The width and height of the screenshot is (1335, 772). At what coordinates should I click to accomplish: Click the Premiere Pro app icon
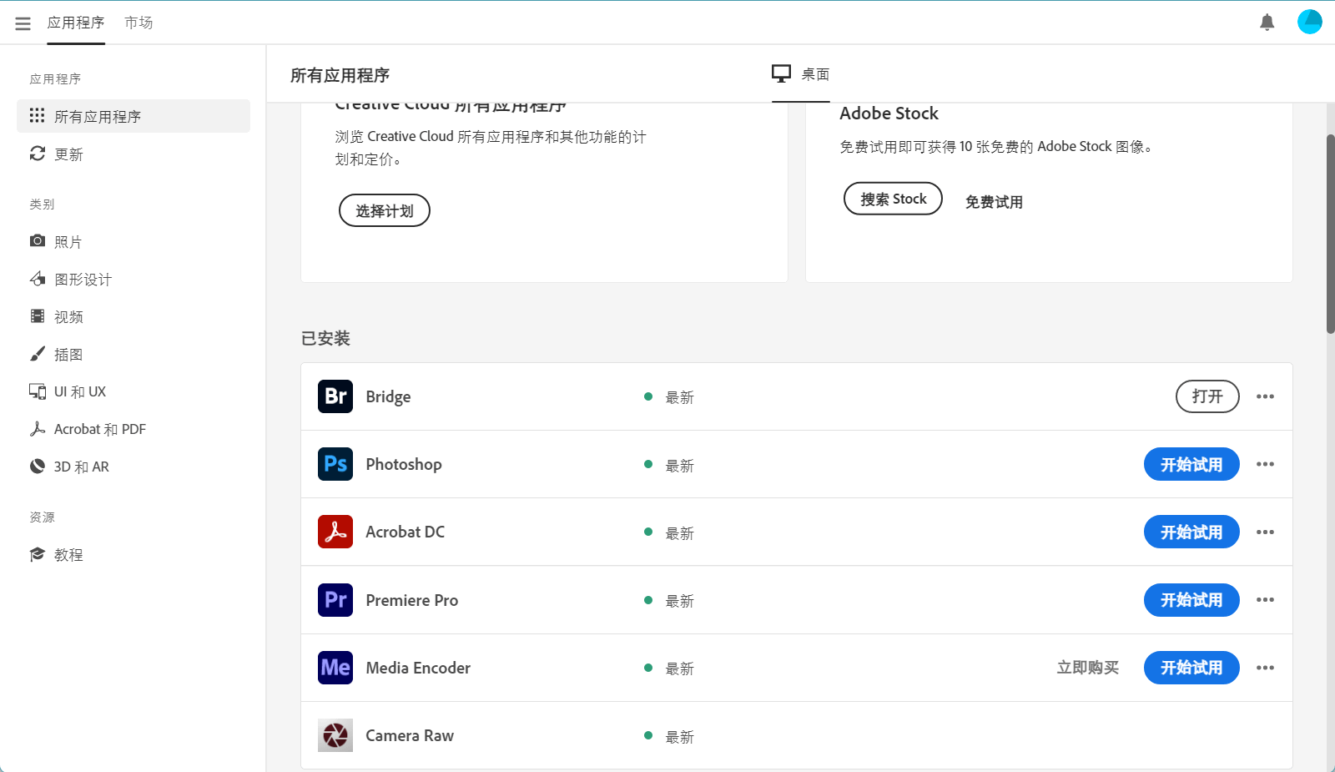pyautogui.click(x=335, y=600)
